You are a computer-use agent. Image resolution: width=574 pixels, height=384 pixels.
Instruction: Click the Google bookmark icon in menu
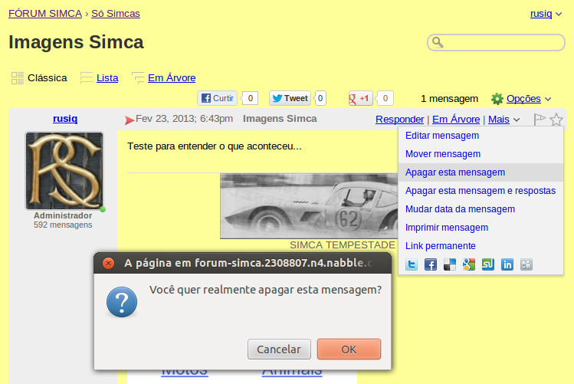[469, 264]
